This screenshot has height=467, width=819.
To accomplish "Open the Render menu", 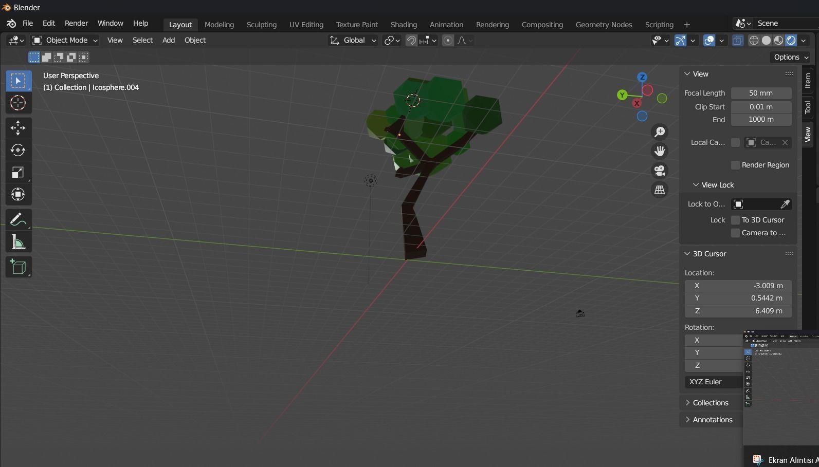I will (76, 24).
